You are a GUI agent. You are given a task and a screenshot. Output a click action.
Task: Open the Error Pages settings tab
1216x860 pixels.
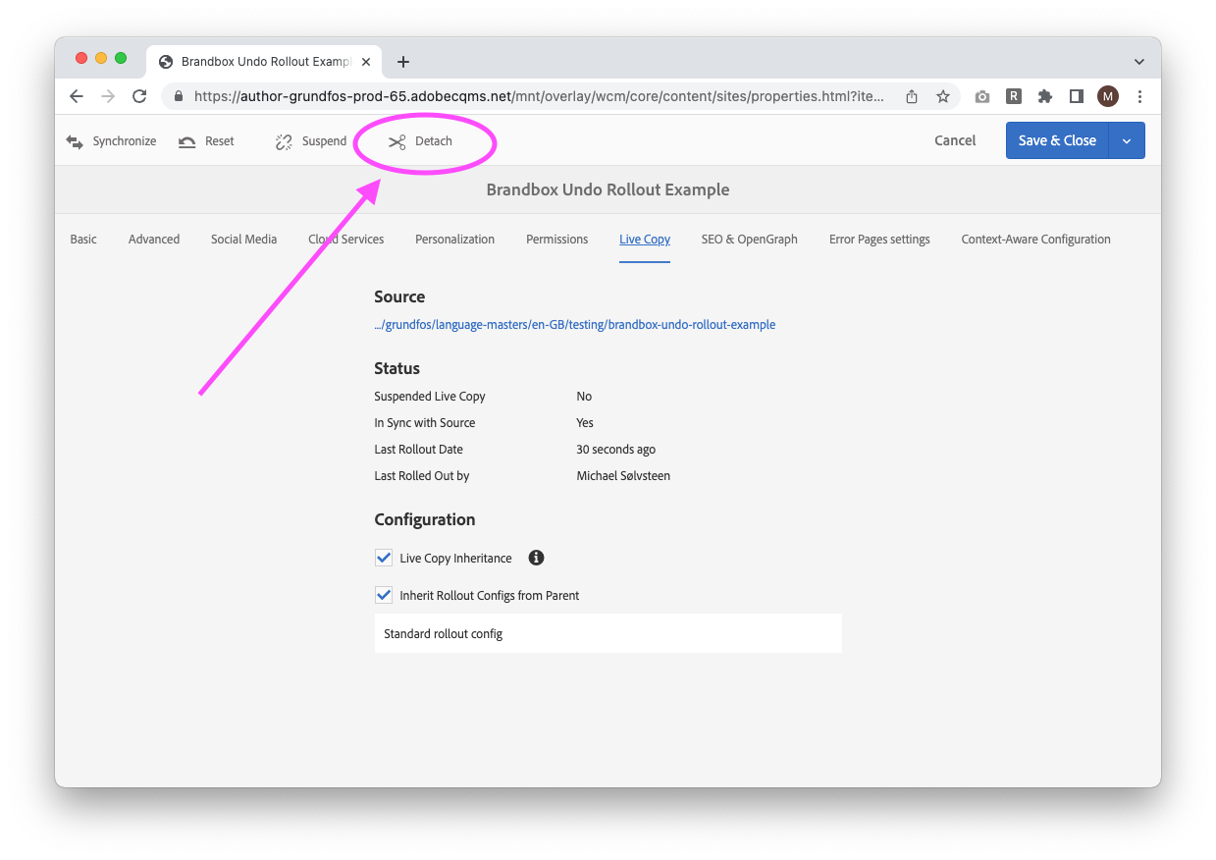click(x=879, y=239)
